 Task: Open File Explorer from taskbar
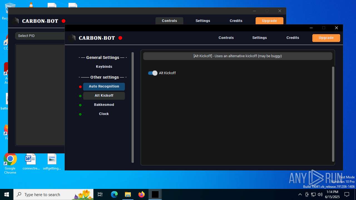128,194
